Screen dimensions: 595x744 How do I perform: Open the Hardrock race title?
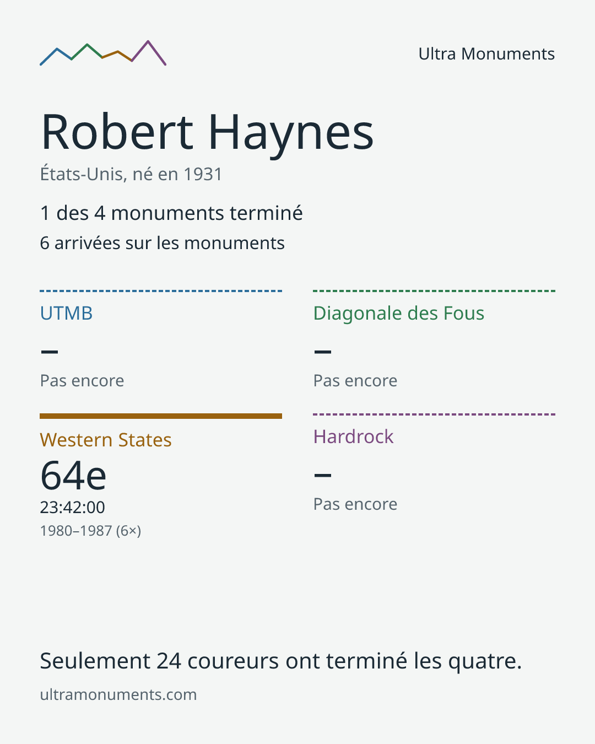354,436
